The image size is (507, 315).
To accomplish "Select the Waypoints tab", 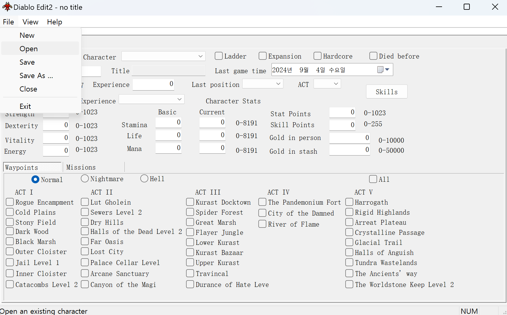I will [x=32, y=167].
